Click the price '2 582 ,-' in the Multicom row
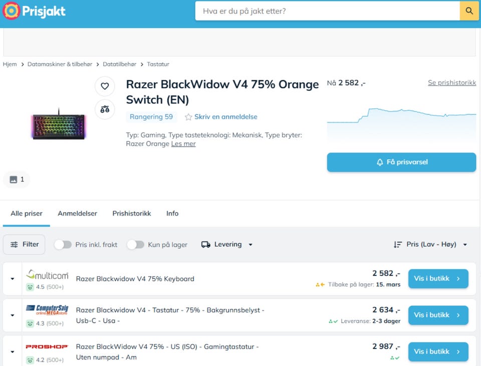 coord(386,273)
